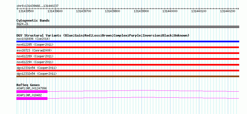The height and width of the screenshot is (114, 247).
Task: Open variant label dgv12332n54 (Cooper2011)
Action: [37, 74]
